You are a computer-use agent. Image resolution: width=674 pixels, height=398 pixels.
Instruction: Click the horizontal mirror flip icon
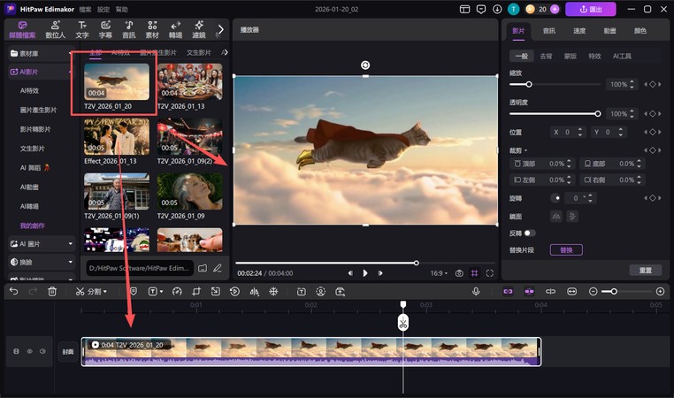pyautogui.click(x=556, y=216)
